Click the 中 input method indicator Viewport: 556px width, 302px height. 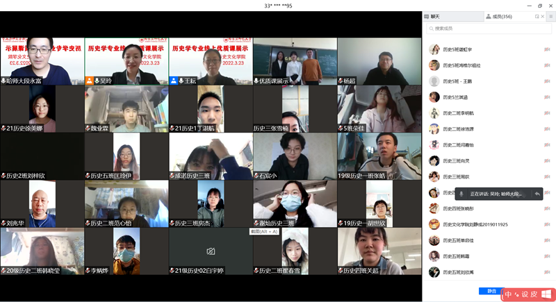click(509, 294)
